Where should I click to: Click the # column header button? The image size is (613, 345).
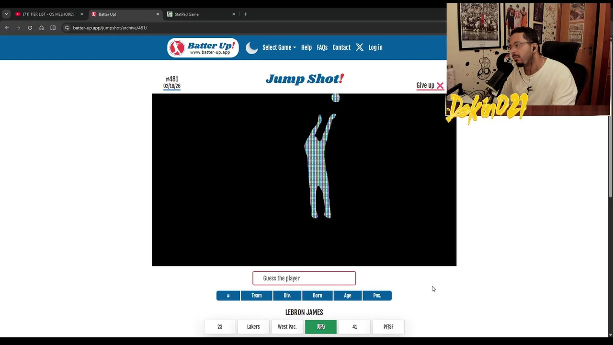[228, 296]
